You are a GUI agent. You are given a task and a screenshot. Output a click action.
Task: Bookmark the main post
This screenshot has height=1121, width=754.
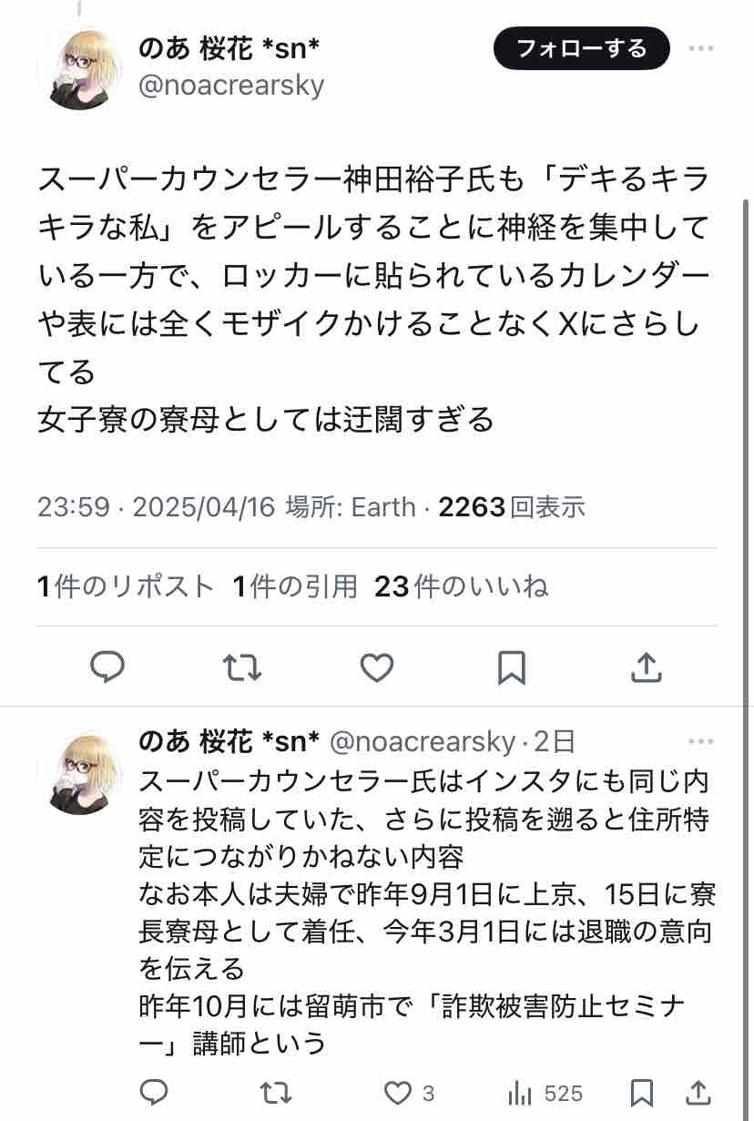click(x=512, y=668)
